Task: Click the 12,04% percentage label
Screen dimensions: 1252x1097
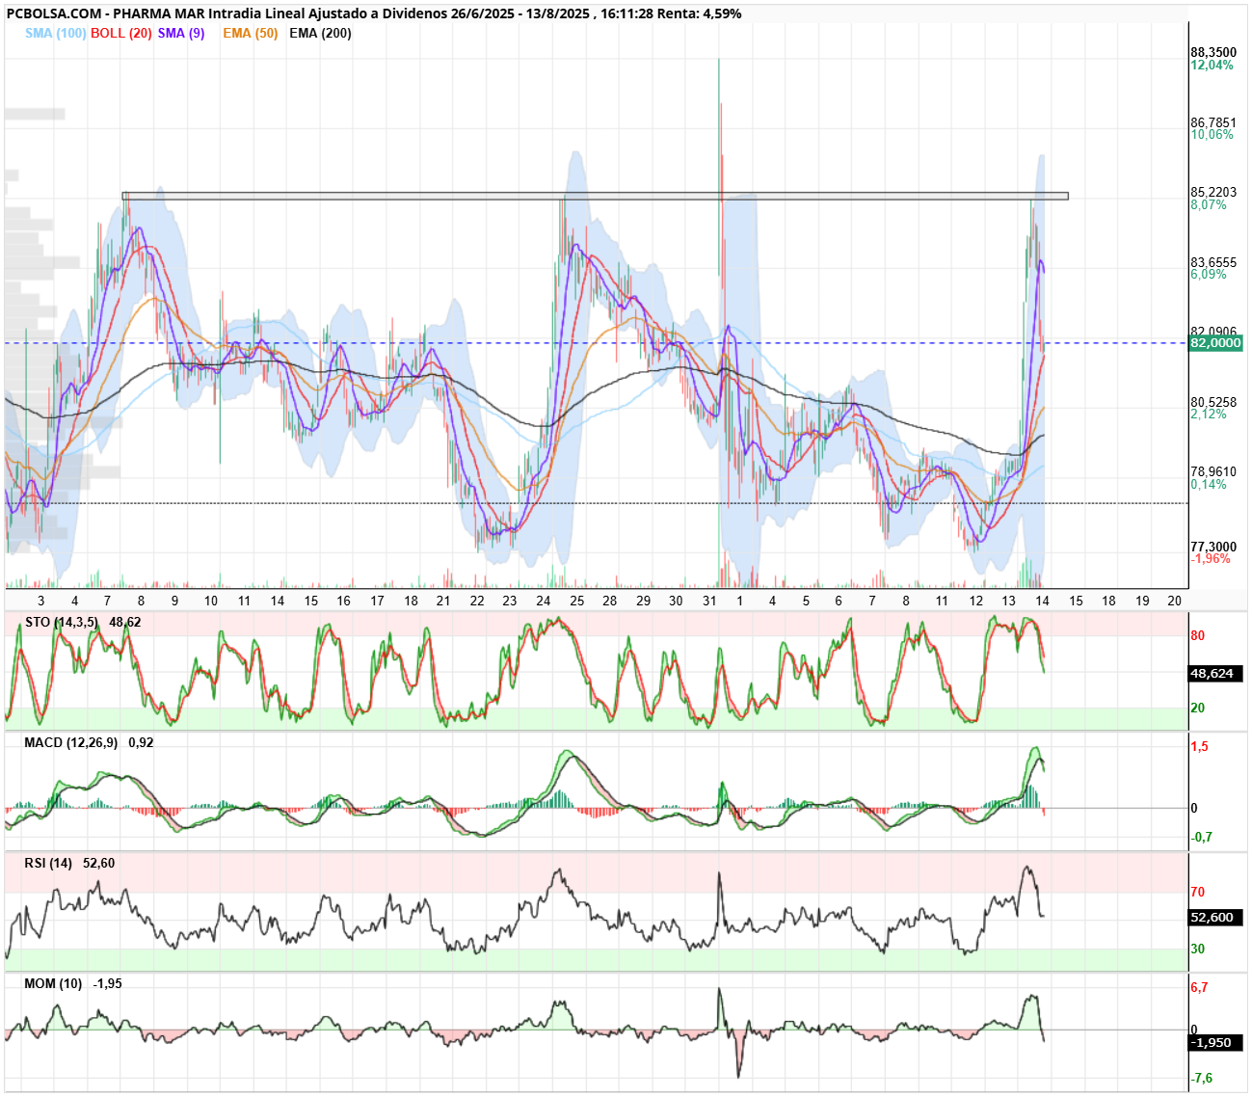Action: (1212, 65)
